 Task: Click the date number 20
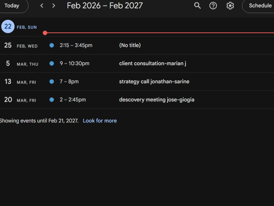coord(8,100)
